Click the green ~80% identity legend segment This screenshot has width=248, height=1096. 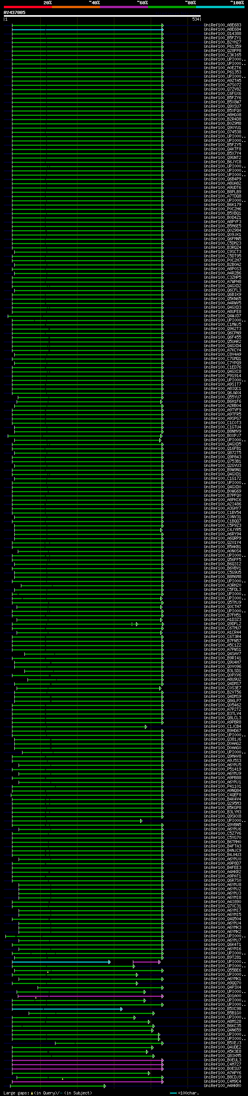(x=172, y=7)
